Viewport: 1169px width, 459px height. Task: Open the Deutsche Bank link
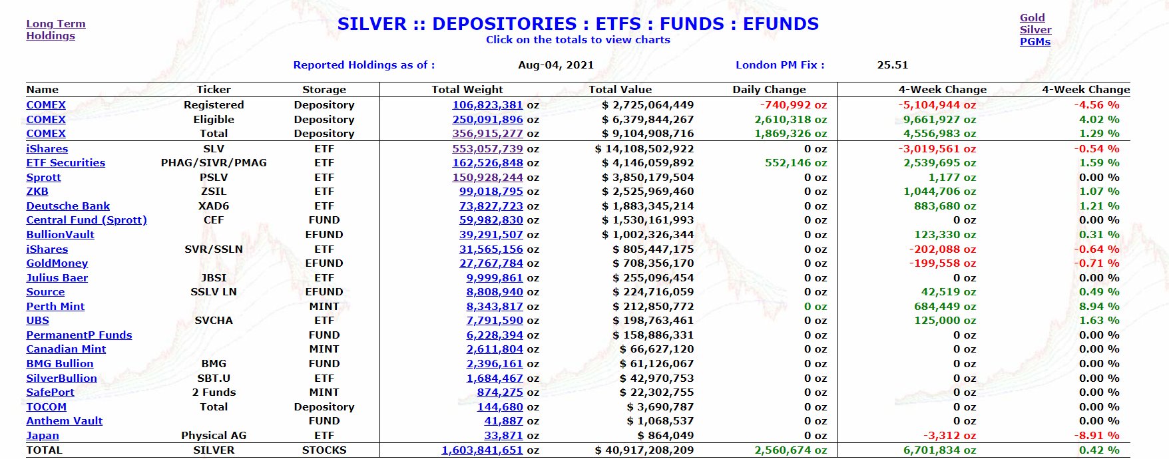(68, 206)
